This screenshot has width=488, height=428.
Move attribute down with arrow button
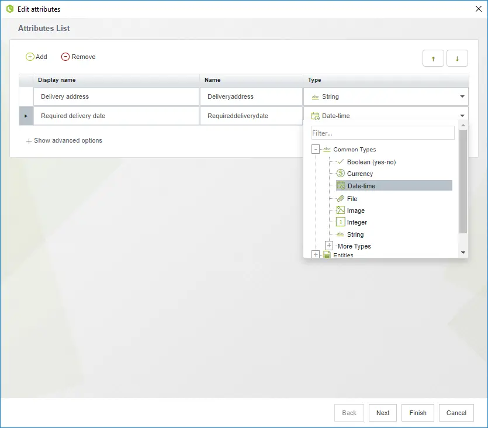pos(457,58)
